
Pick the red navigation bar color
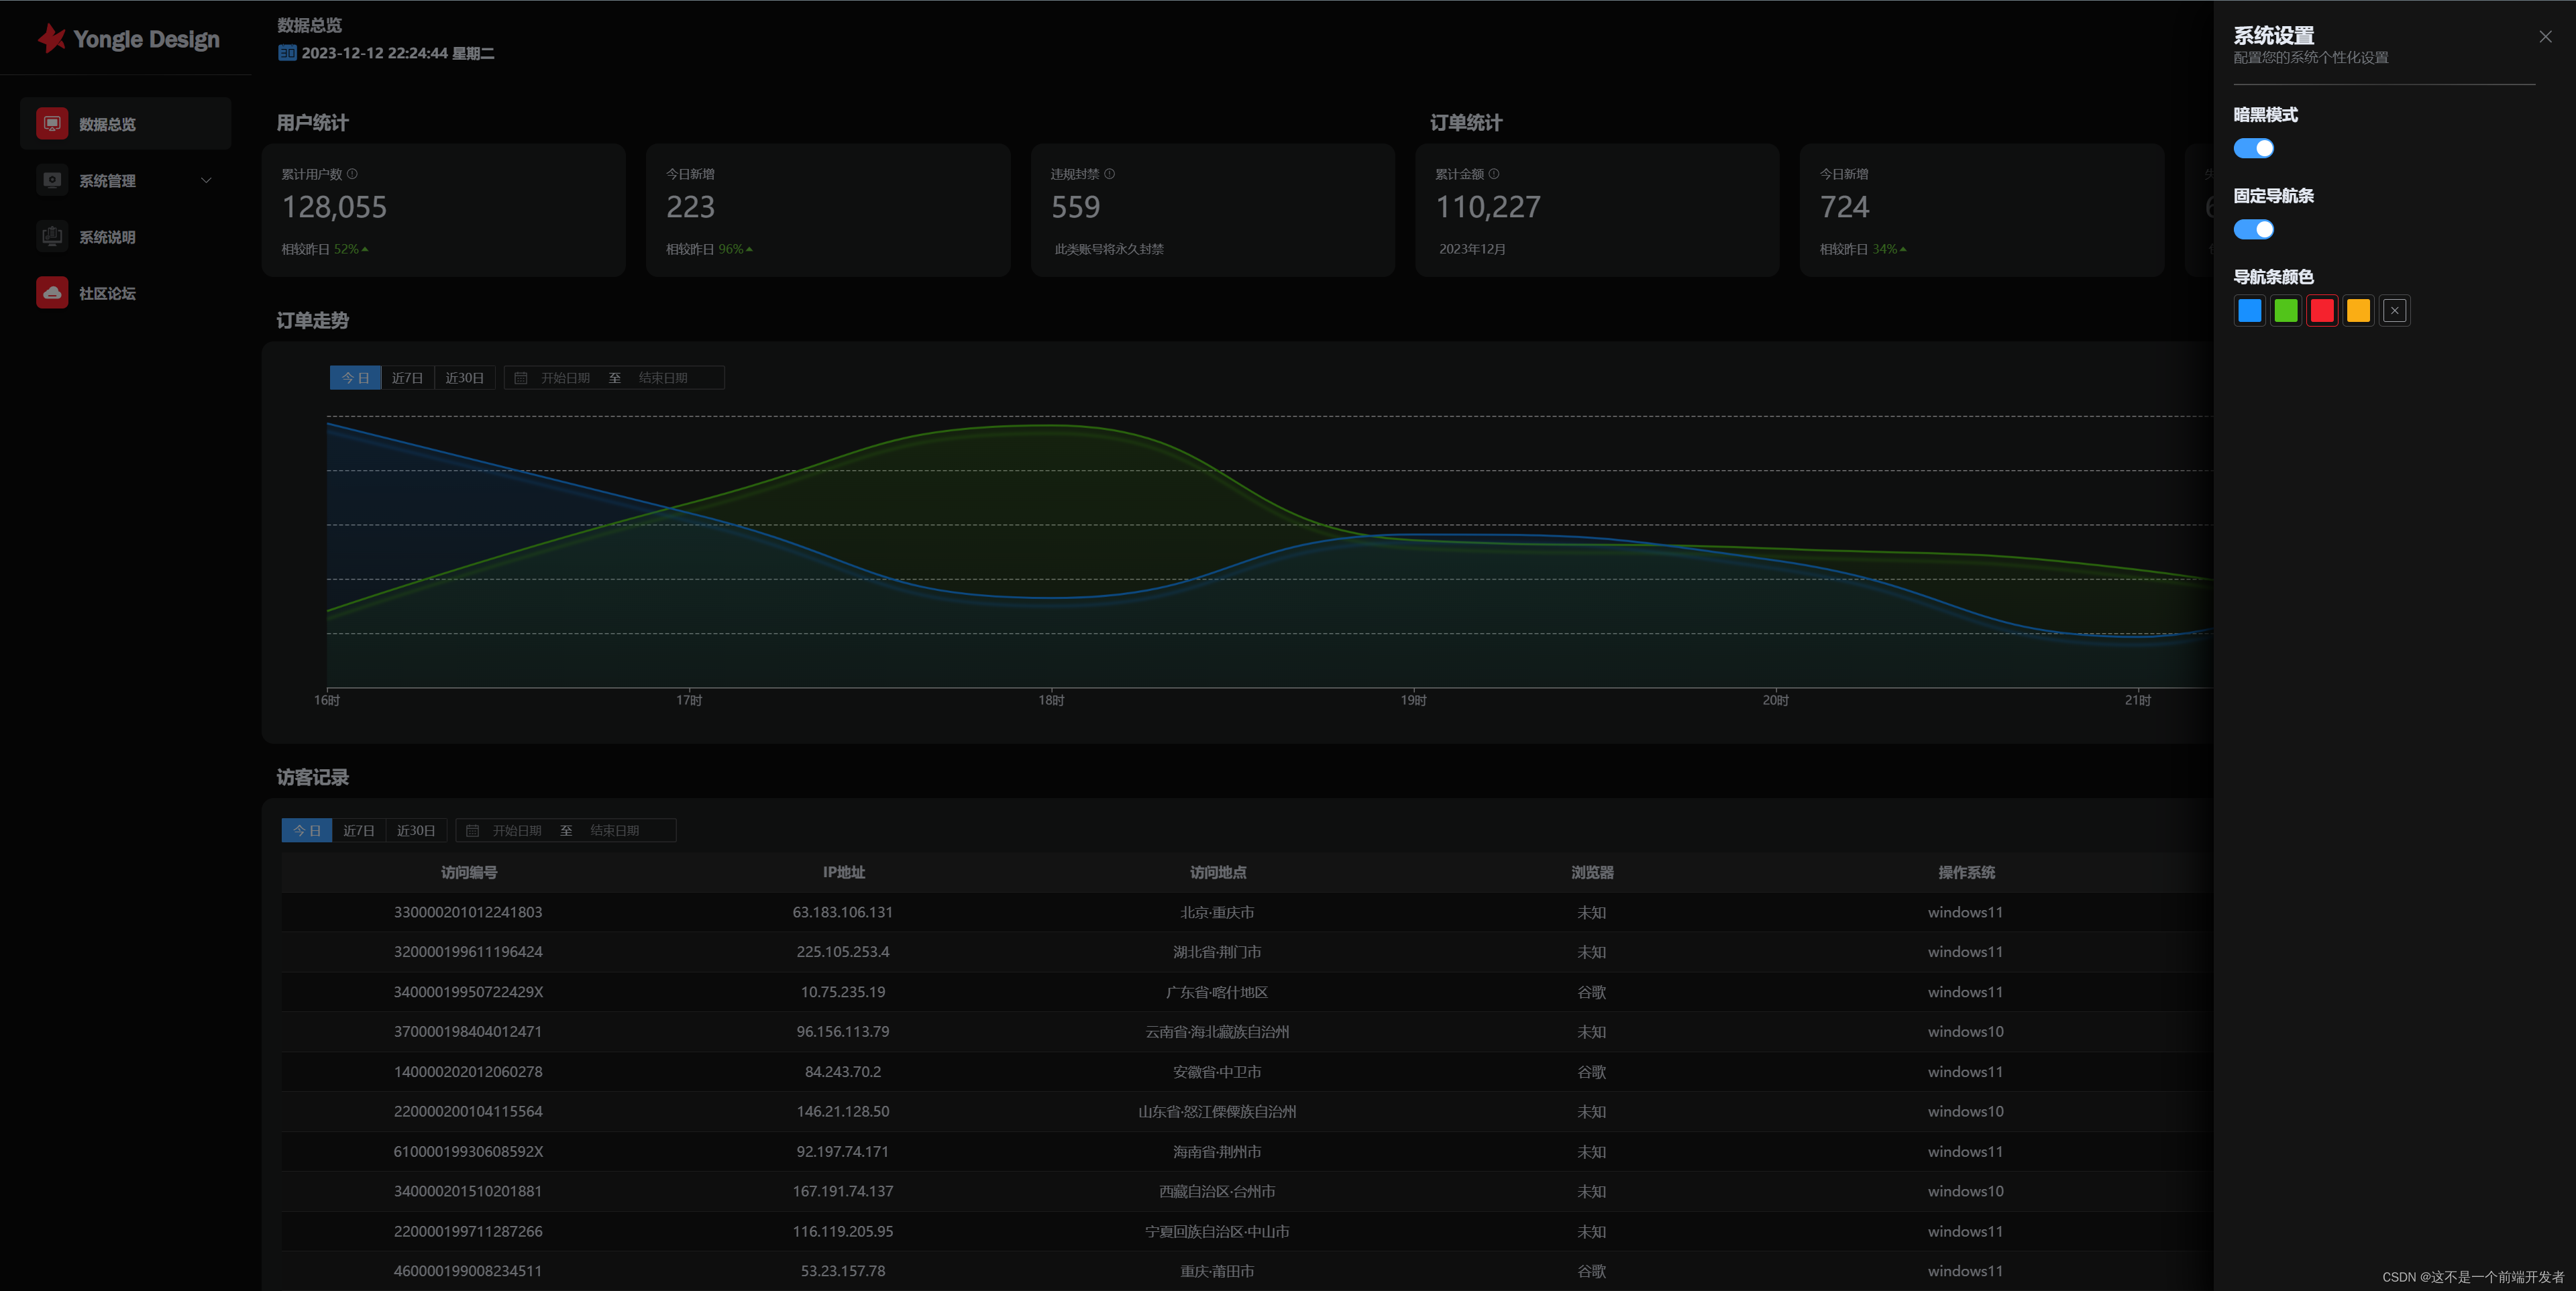pos(2321,311)
